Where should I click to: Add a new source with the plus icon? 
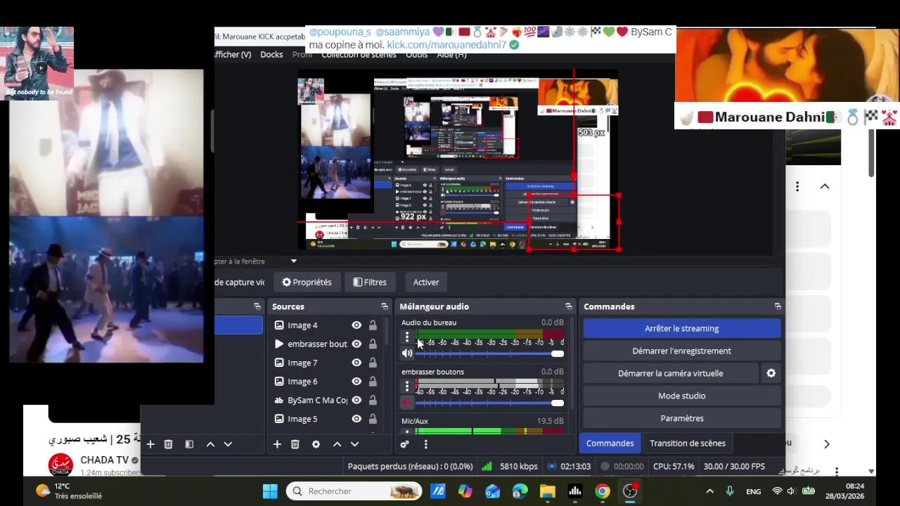(x=277, y=444)
